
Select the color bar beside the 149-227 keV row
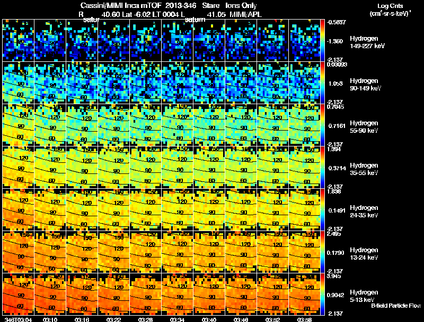(322, 40)
